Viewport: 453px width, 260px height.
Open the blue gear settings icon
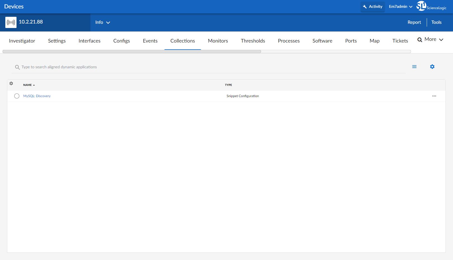coord(432,67)
